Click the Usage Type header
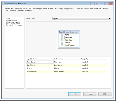Image resolution: width=116 pixels, height=101 pixels. point(94,59)
